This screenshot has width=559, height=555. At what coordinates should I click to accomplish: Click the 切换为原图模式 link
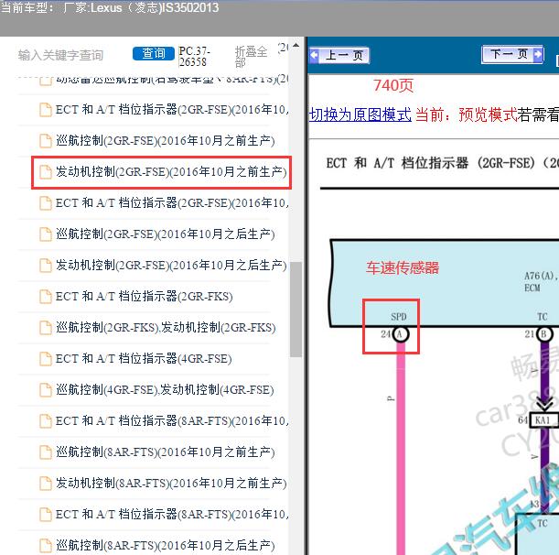tap(360, 114)
